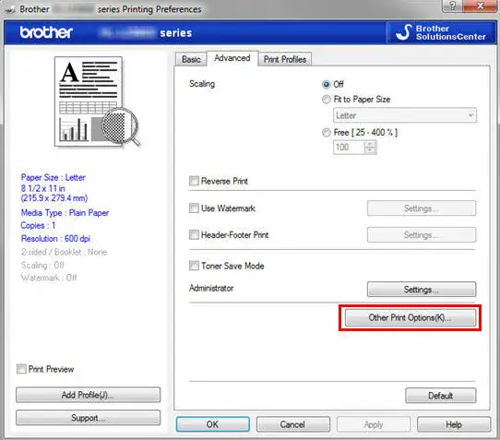Choose Fit to Paper Size option
This screenshot has width=500, height=440.
(x=326, y=100)
